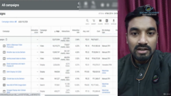171x96 pixels.
Task: Sort by the Interaction rate column header
Action: [76, 31]
